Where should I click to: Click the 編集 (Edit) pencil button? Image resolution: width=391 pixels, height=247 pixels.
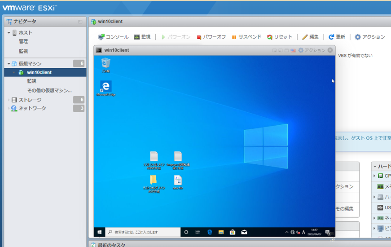click(310, 37)
